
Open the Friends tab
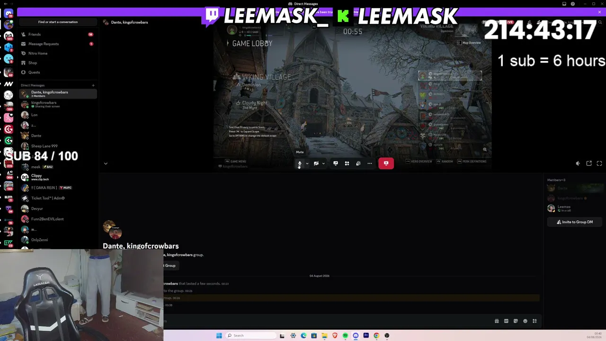pyautogui.click(x=58, y=35)
